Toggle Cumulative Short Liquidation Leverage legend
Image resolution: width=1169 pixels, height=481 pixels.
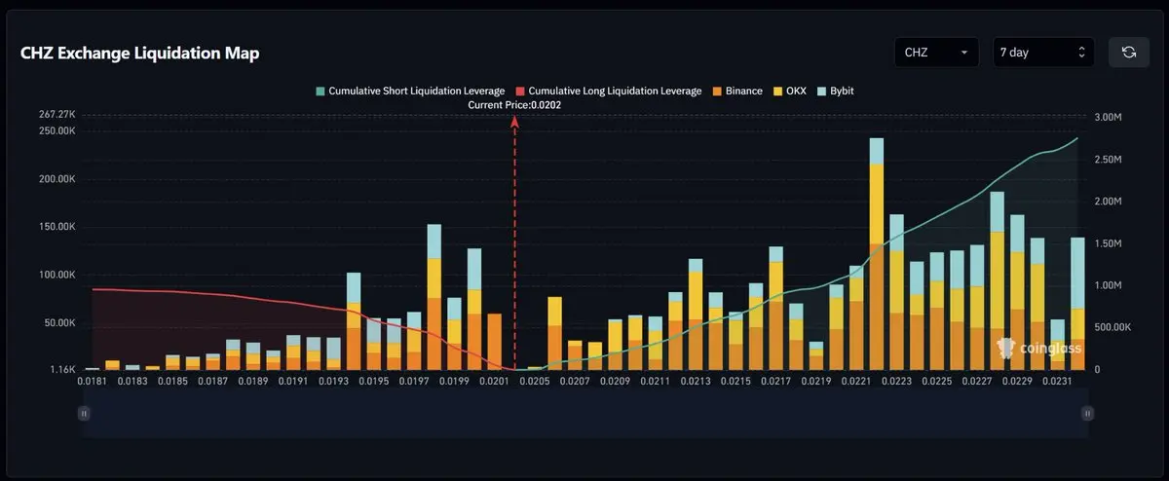tap(410, 91)
